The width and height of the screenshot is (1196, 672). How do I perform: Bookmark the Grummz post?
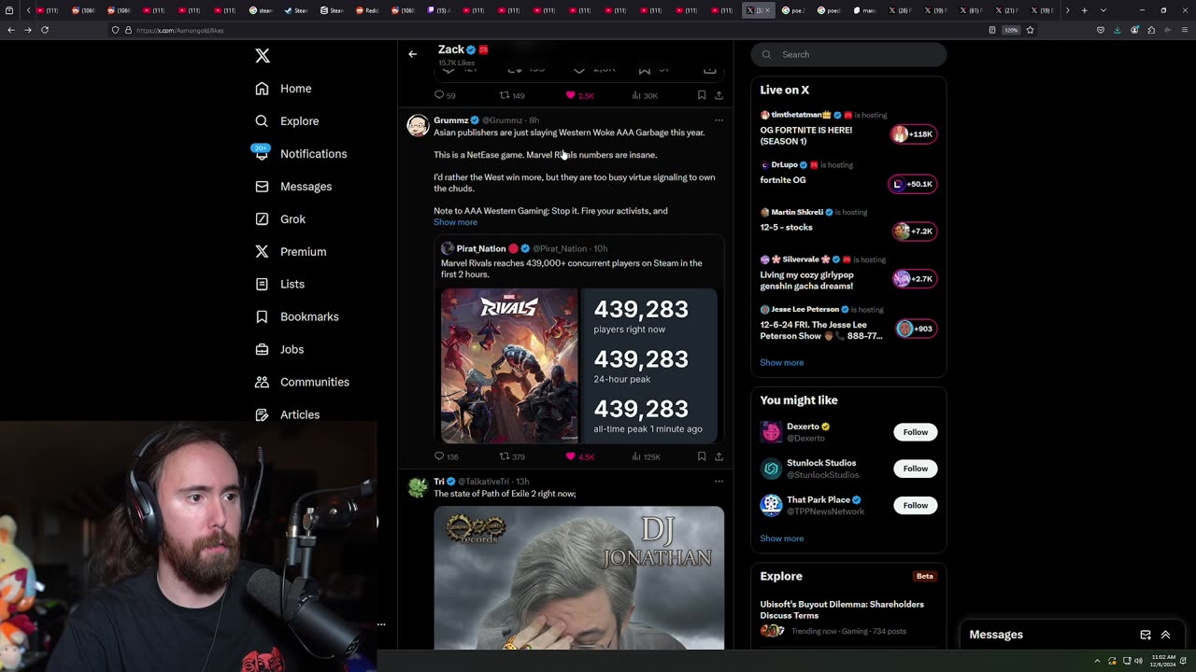point(701,456)
